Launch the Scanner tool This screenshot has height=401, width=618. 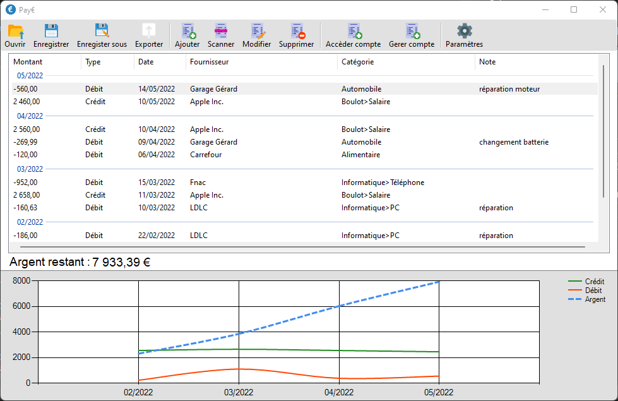tap(221, 35)
